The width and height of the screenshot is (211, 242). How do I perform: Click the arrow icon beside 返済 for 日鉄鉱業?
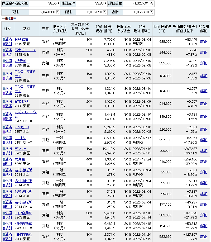[x=4, y=40]
